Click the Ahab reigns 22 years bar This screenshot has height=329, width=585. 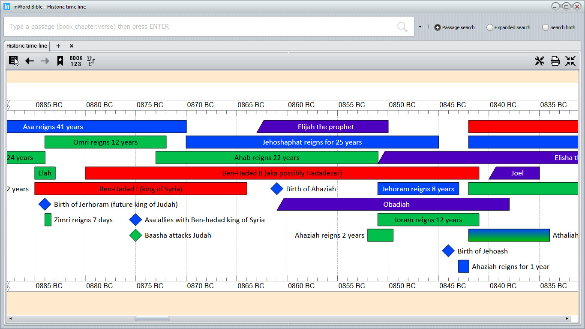267,157
